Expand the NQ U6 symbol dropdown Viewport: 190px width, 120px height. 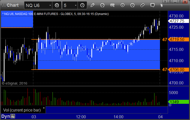click(x=50, y=5)
